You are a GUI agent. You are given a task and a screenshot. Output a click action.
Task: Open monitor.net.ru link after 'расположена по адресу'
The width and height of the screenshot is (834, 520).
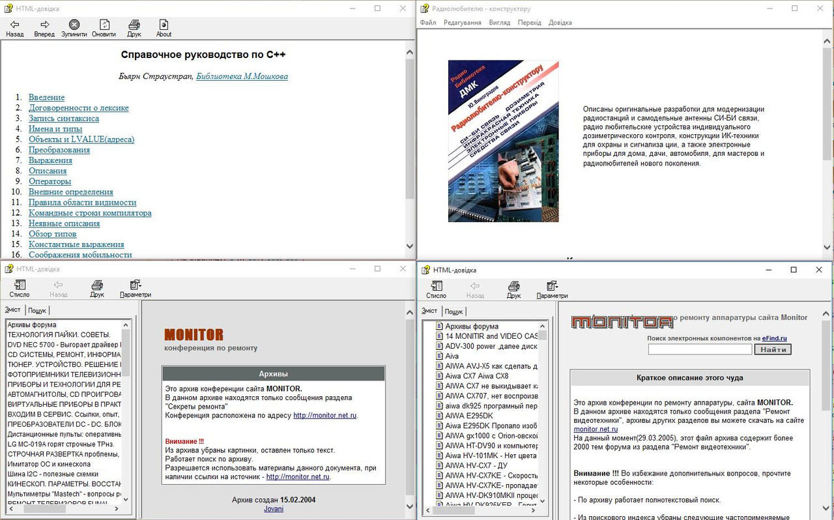coord(325,415)
